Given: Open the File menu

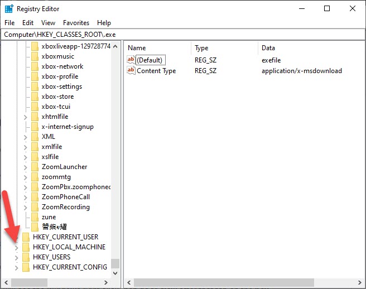Looking at the screenshot, I should coord(9,23).
